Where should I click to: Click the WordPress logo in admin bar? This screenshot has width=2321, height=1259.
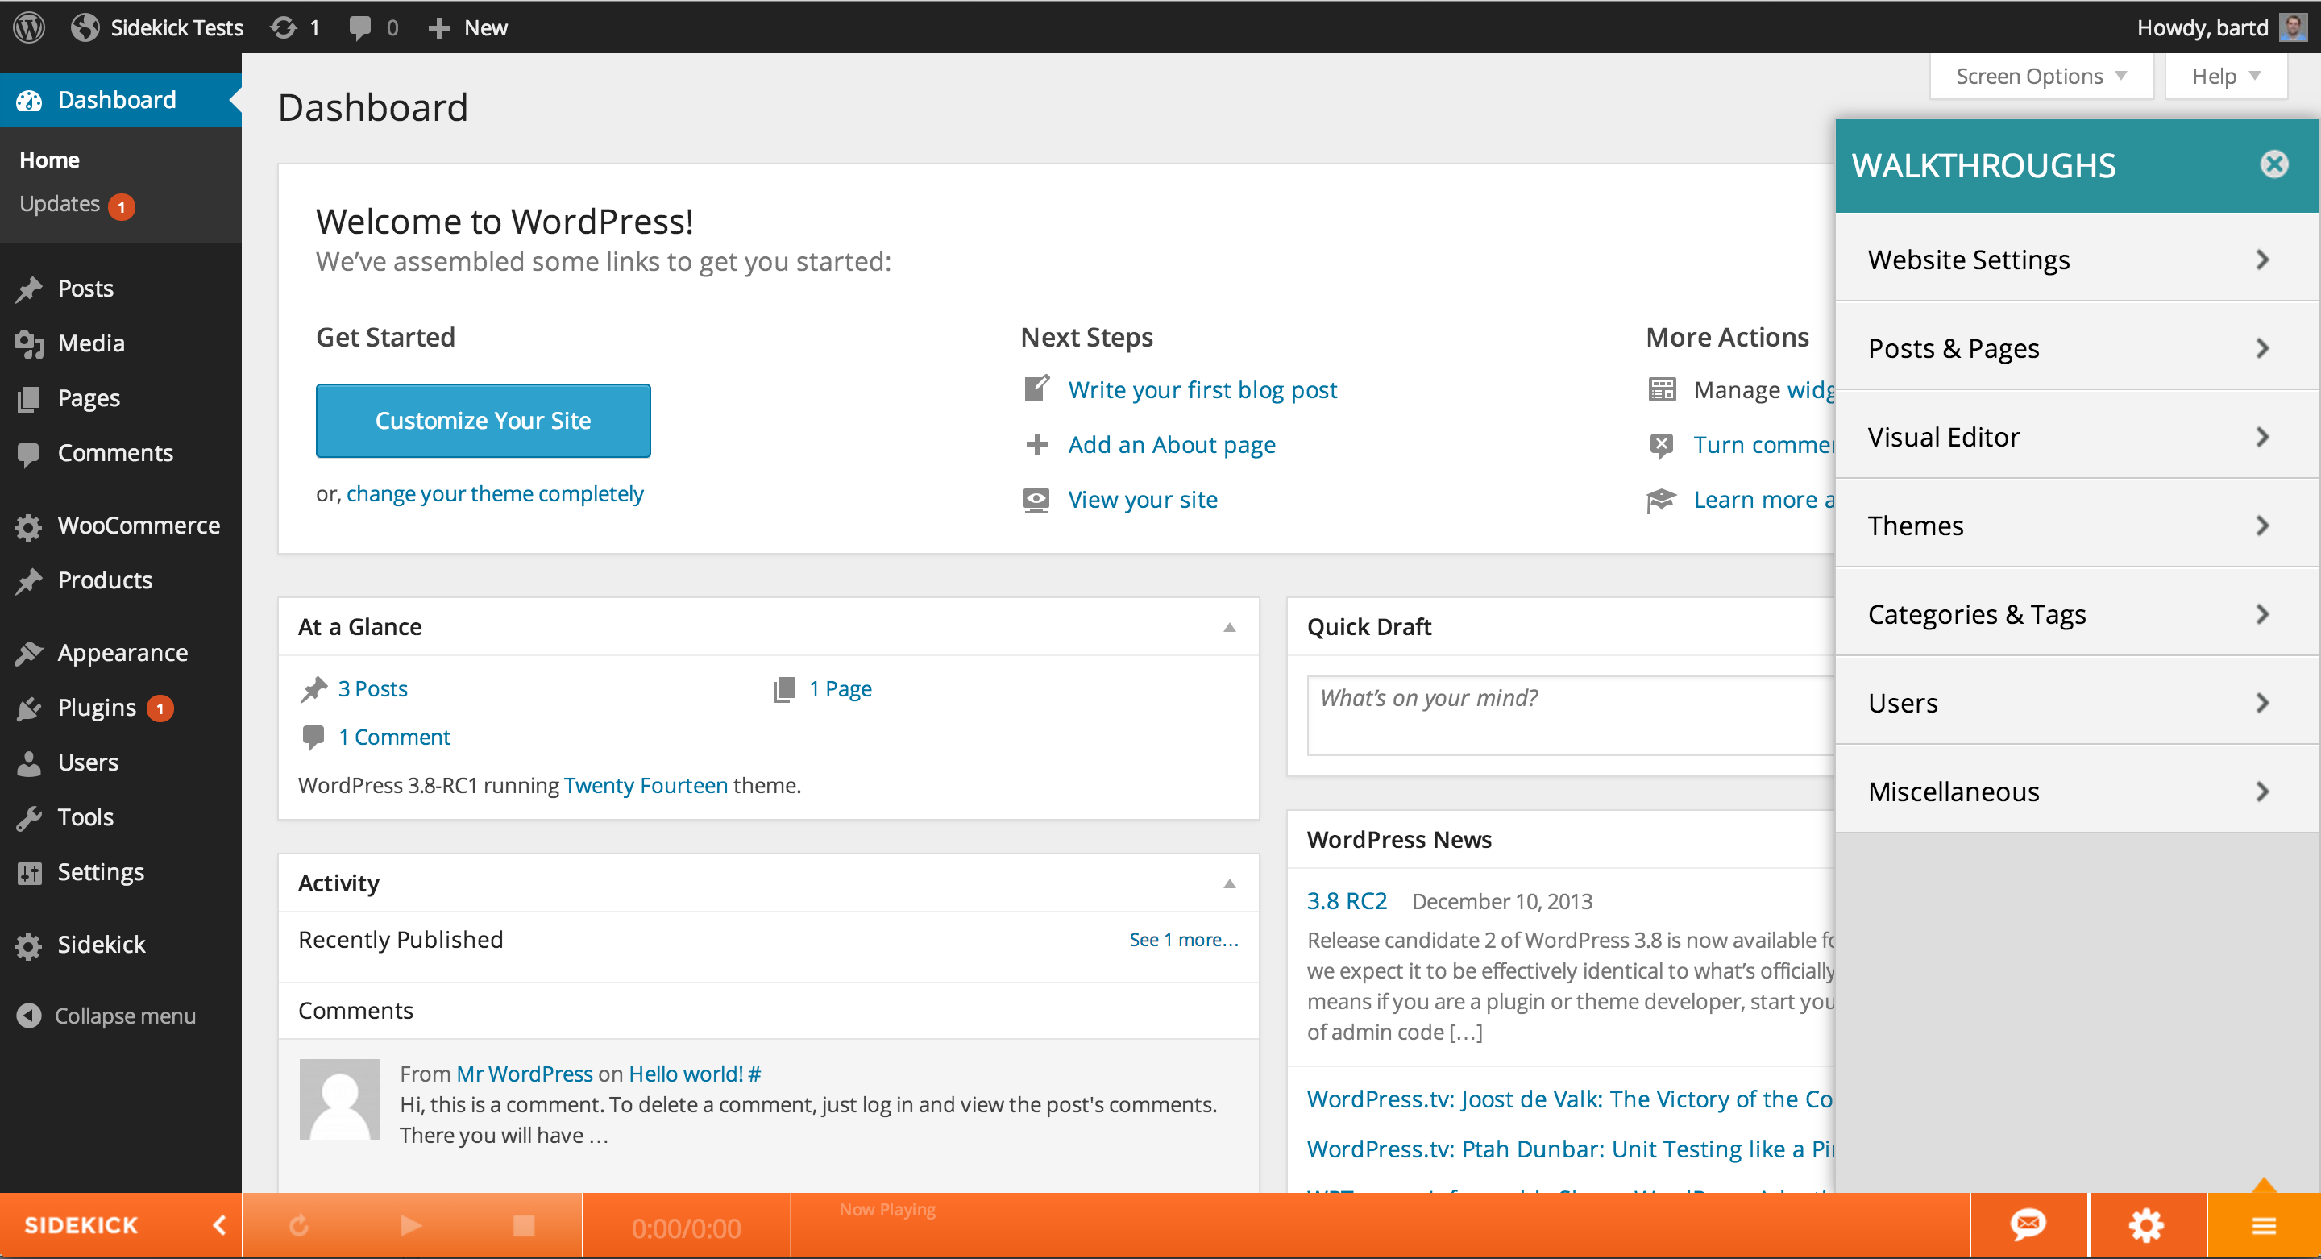tap(29, 27)
